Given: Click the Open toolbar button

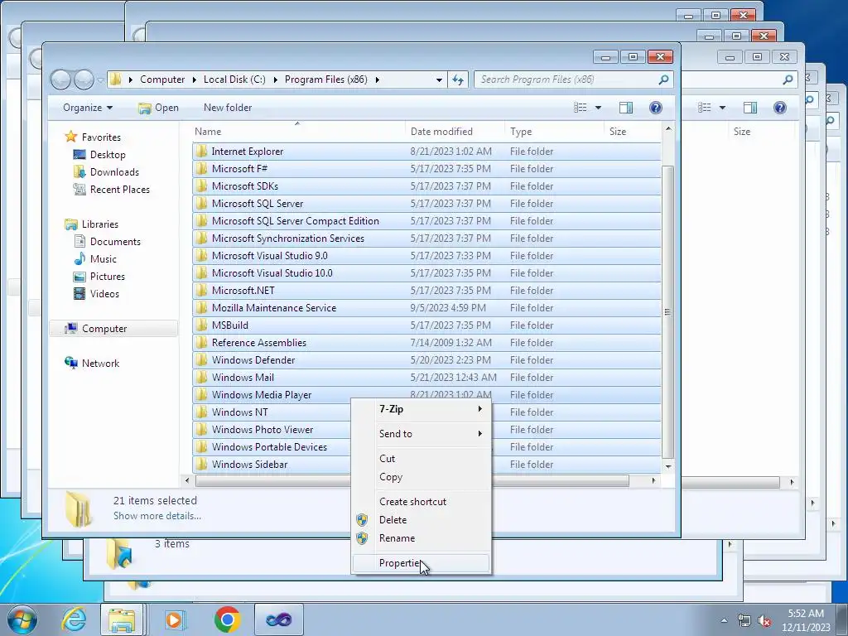Looking at the screenshot, I should click(x=158, y=108).
